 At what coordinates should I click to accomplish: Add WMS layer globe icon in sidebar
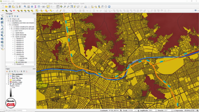[2, 39]
